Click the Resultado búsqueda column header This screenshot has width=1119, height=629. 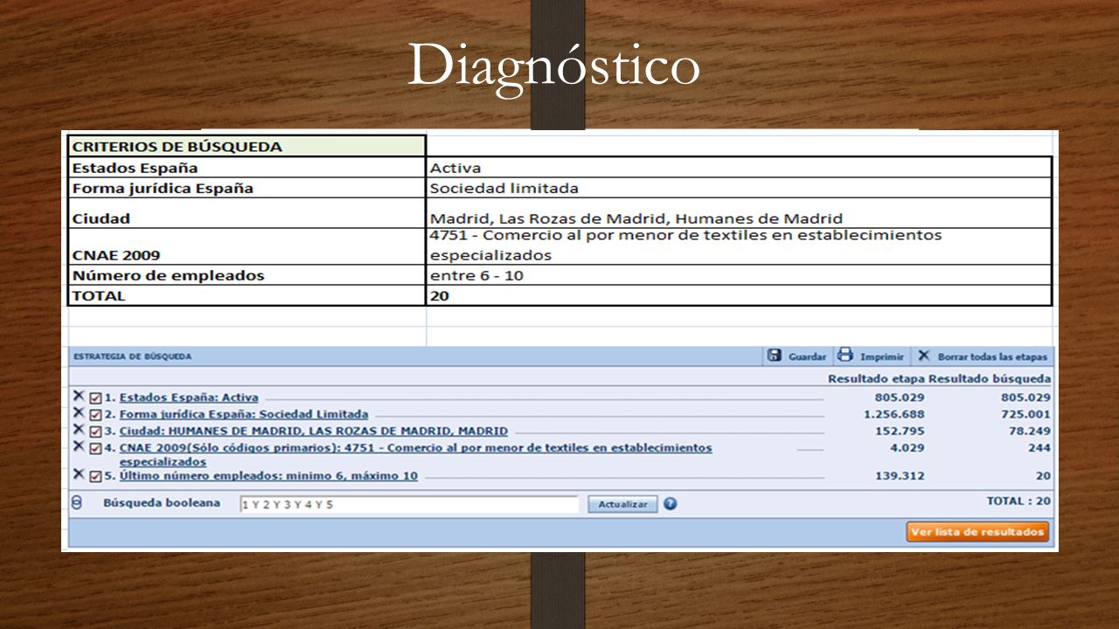990,379
